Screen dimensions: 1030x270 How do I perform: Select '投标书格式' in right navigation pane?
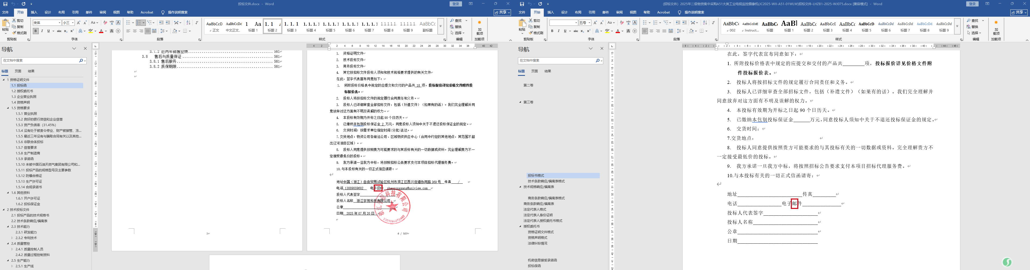536,175
